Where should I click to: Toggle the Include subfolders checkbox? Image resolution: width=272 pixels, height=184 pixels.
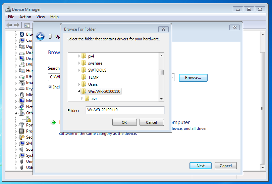(50, 87)
